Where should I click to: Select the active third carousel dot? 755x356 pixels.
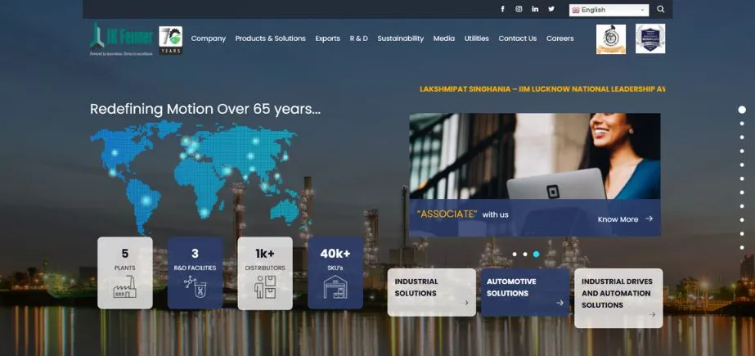(x=536, y=255)
